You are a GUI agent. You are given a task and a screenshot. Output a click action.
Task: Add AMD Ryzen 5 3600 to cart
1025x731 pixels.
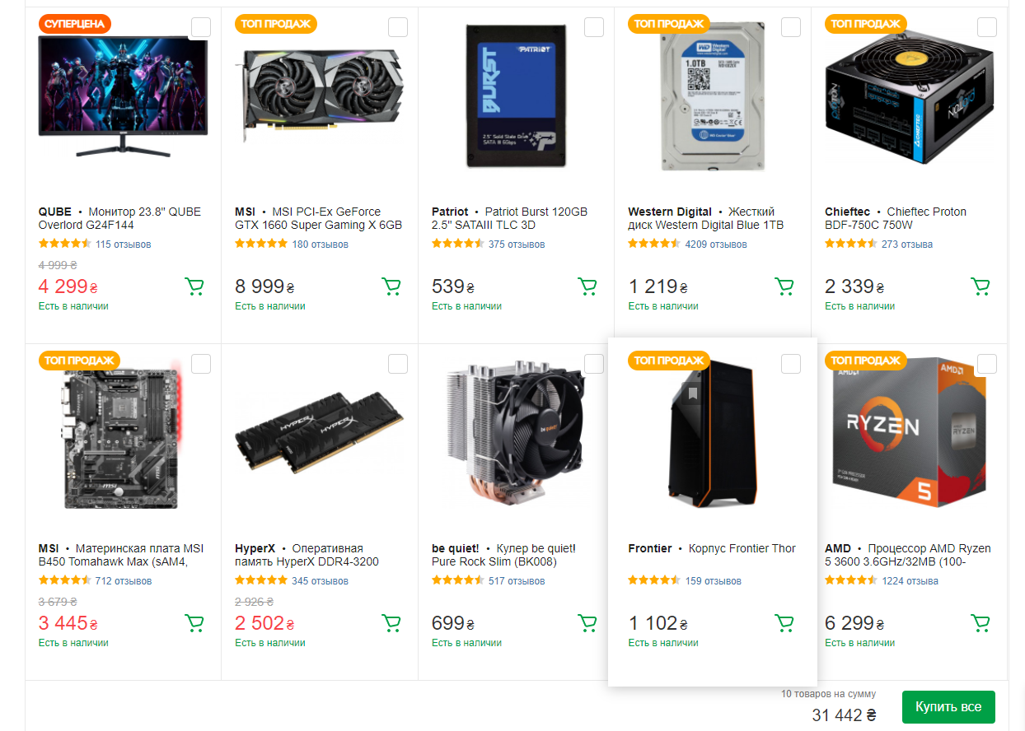(x=981, y=623)
